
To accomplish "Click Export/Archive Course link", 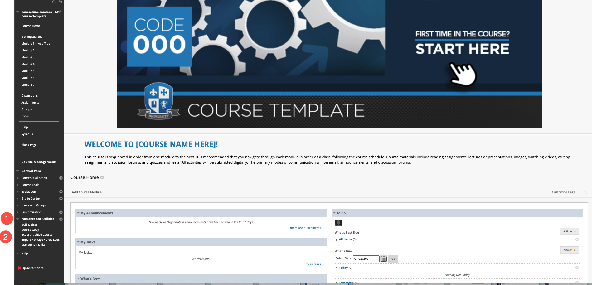I will (x=37, y=235).
